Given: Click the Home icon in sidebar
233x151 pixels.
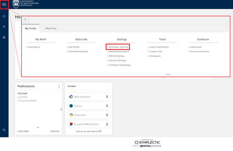Looking at the screenshot, I should click(x=4, y=16).
